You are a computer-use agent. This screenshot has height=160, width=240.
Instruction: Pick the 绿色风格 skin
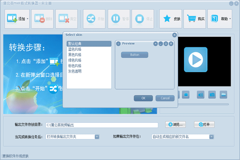click(x=89, y=60)
